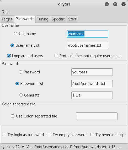Go to the Start tab
Viewport: 128px width, 150px height.
(72, 19)
